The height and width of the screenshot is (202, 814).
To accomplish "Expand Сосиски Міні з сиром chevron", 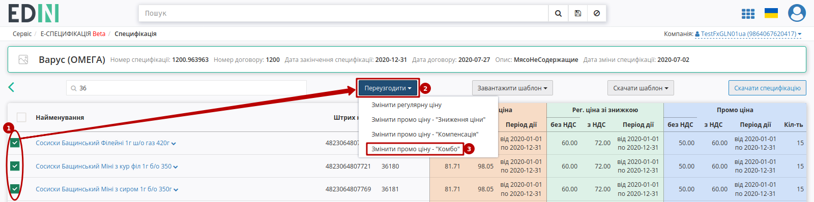I will (176, 190).
